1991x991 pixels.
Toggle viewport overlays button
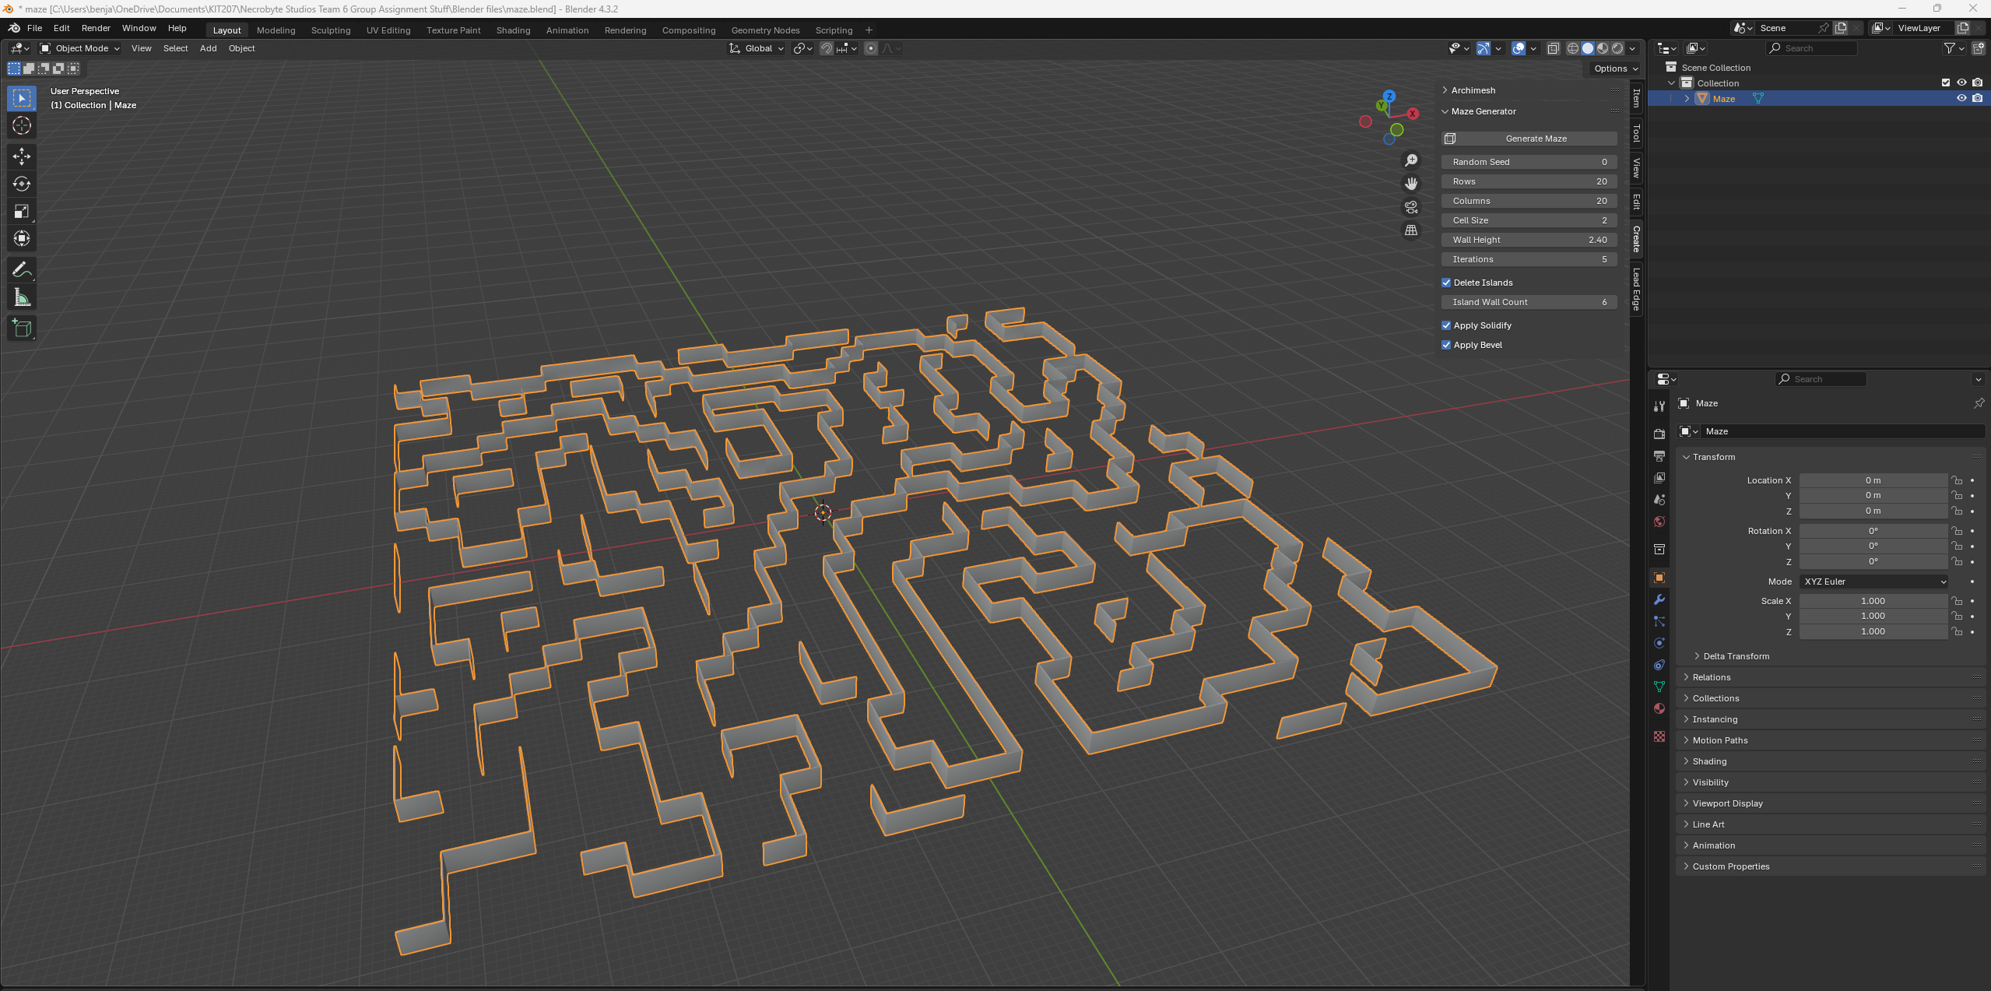1519,48
